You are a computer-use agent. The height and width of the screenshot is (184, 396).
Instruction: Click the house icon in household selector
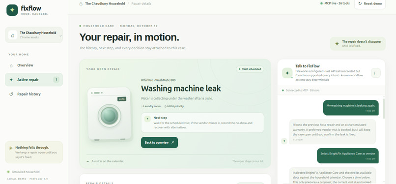(13, 35)
